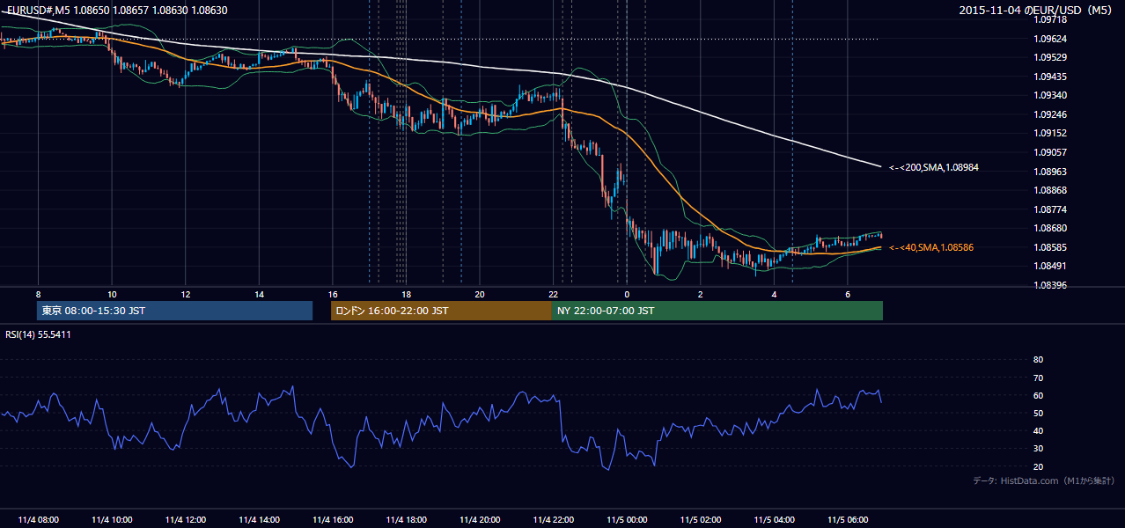Click the HistData.com data source credit
Screen dimensions: 1125x528
click(x=1044, y=480)
